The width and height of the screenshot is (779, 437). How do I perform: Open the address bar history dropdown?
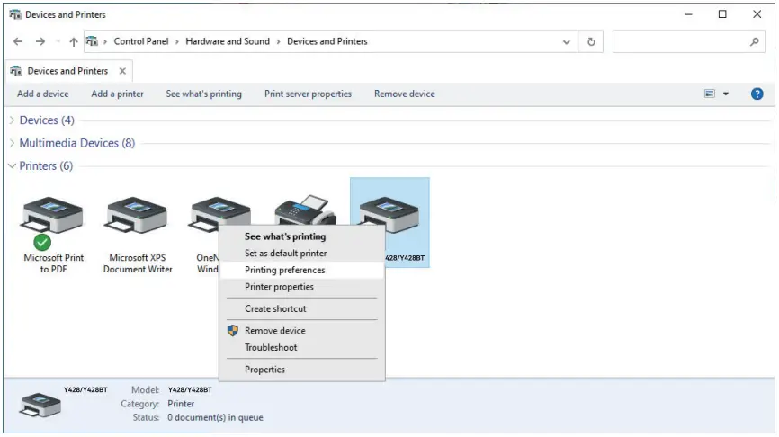567,42
